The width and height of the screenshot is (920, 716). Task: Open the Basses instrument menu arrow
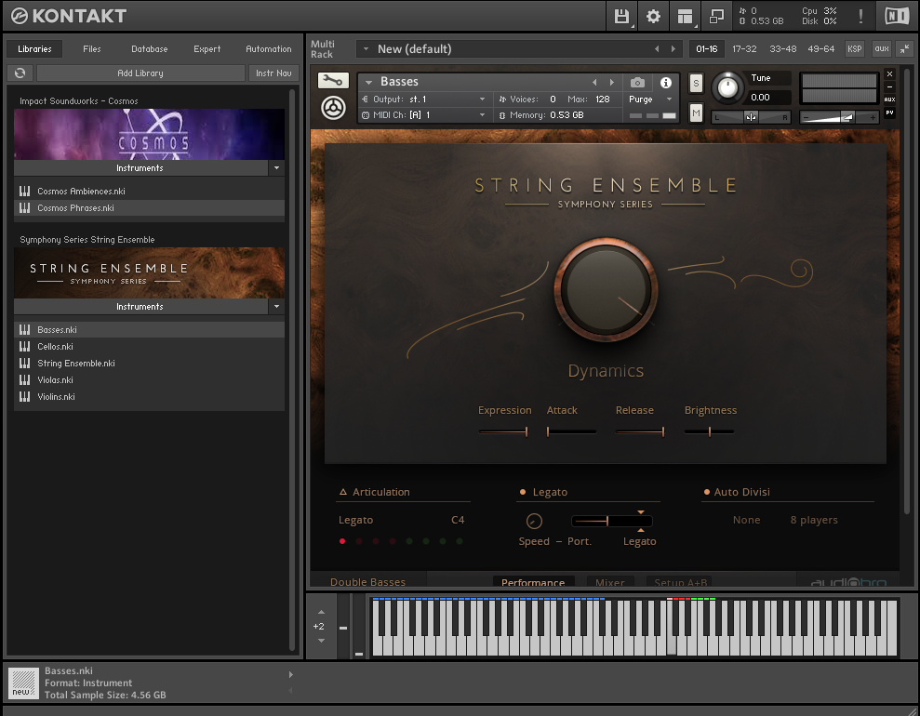tap(369, 82)
